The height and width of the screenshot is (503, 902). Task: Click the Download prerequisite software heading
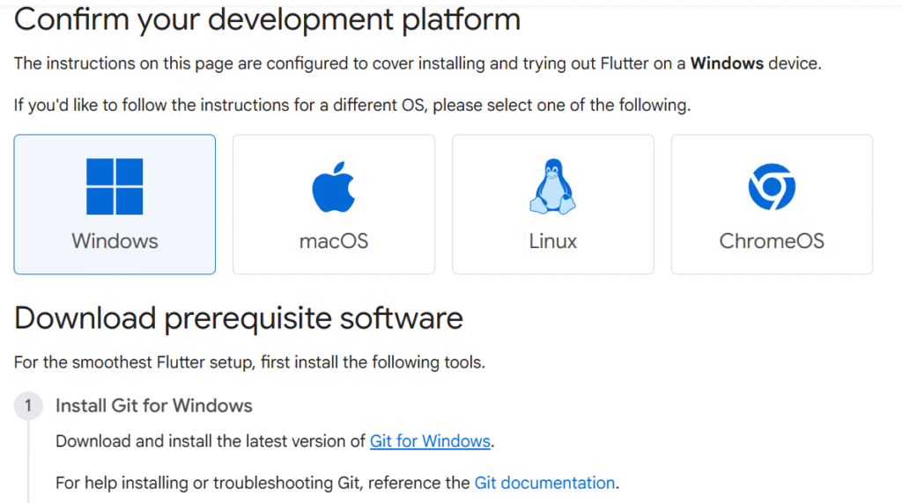click(x=239, y=317)
